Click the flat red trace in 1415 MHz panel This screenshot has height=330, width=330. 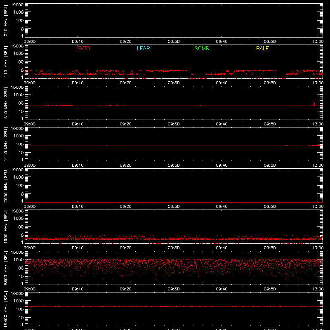coord(174,146)
